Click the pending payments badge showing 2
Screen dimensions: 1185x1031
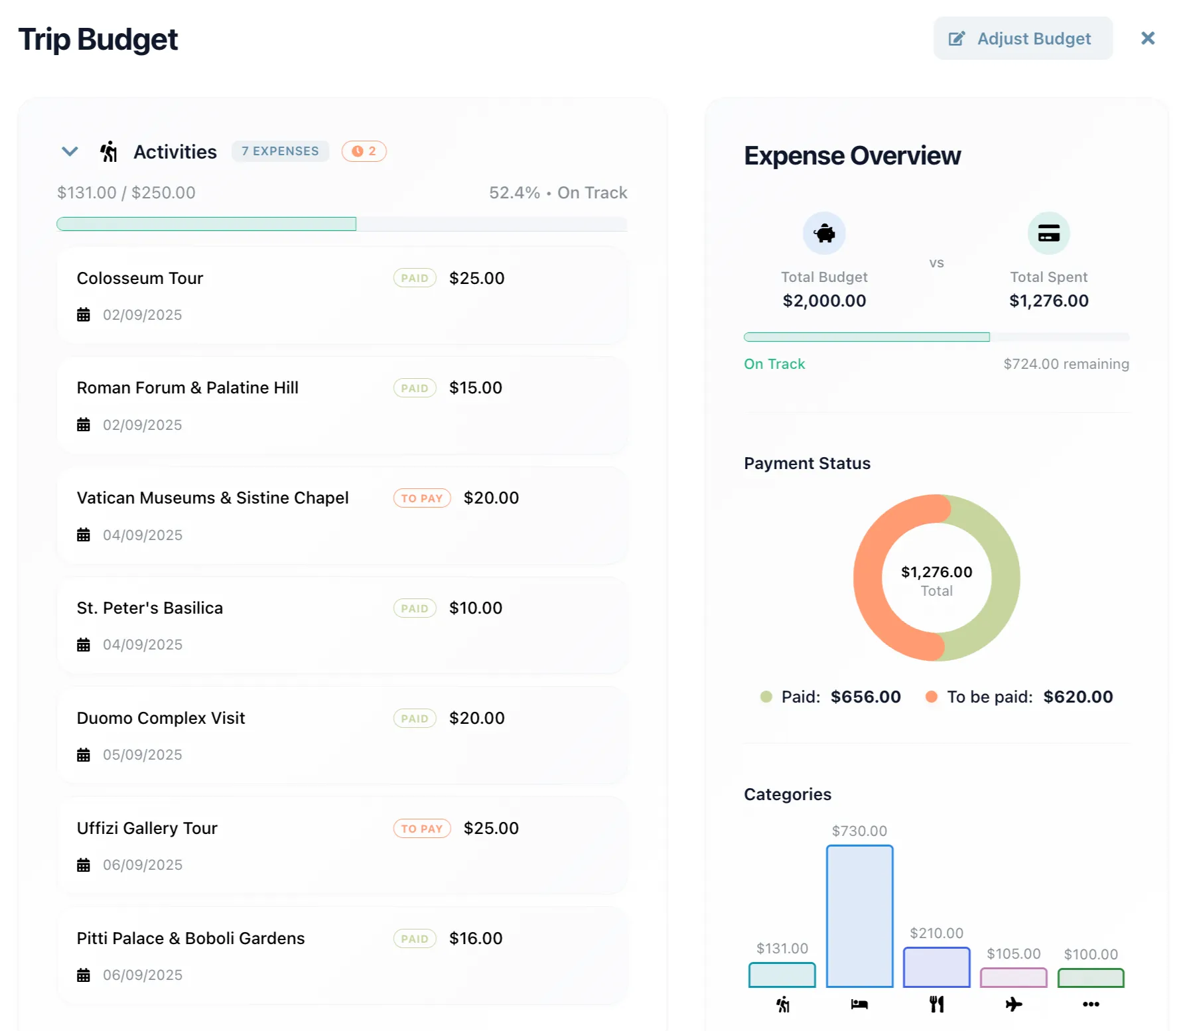[x=364, y=151]
